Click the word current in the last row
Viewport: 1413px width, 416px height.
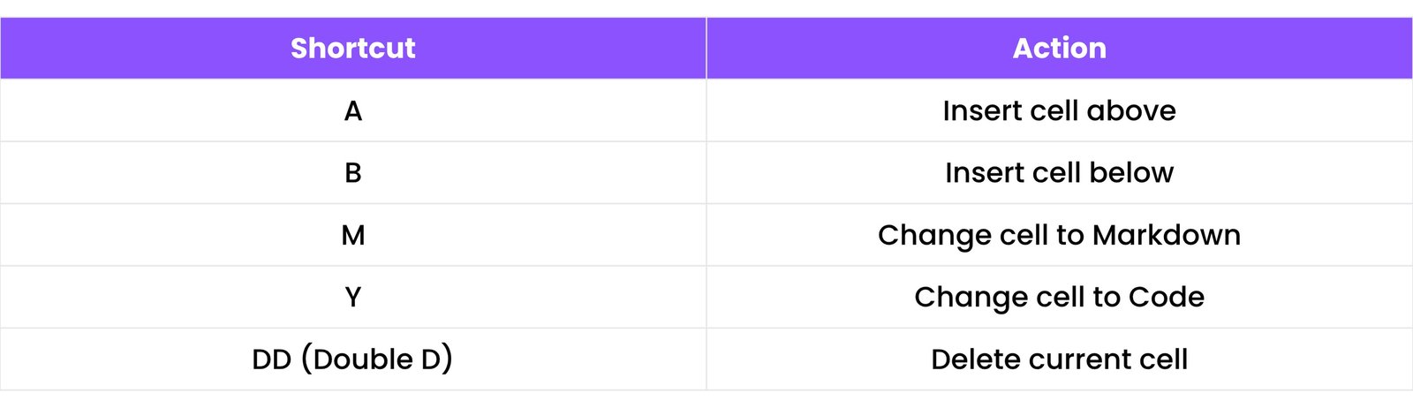tap(1081, 360)
